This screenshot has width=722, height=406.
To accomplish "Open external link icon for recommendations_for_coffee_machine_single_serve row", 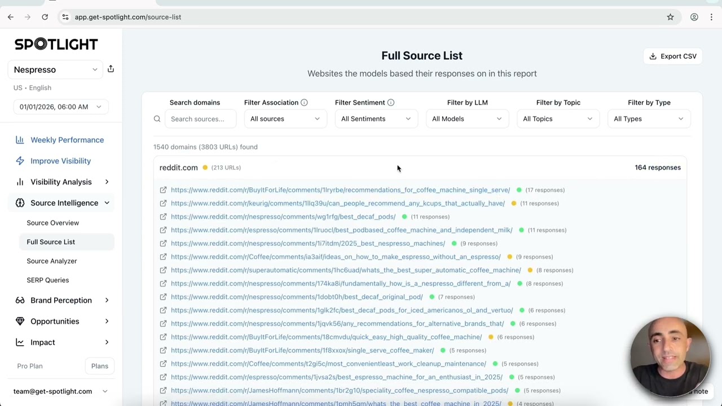I will [x=163, y=190].
